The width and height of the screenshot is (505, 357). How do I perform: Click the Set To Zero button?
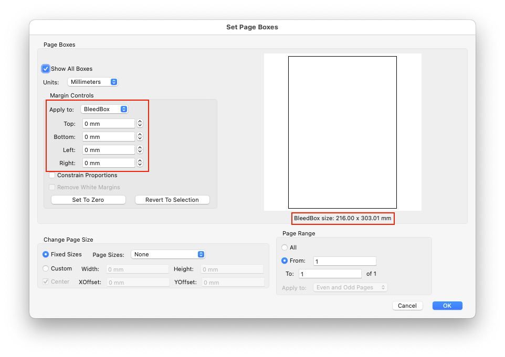88,200
